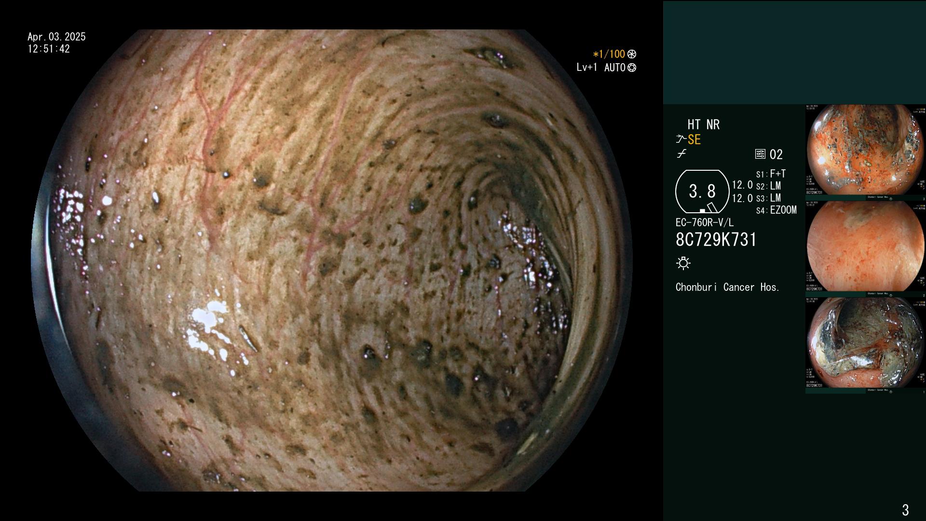Select the middle captured thumbnail of reddish mucosa
This screenshot has height=521, width=926.
click(865, 246)
